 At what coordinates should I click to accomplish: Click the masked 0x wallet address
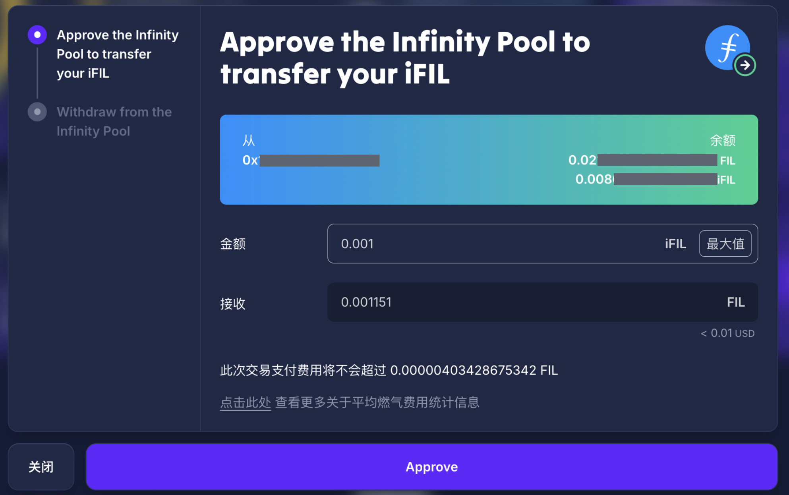[x=311, y=160]
